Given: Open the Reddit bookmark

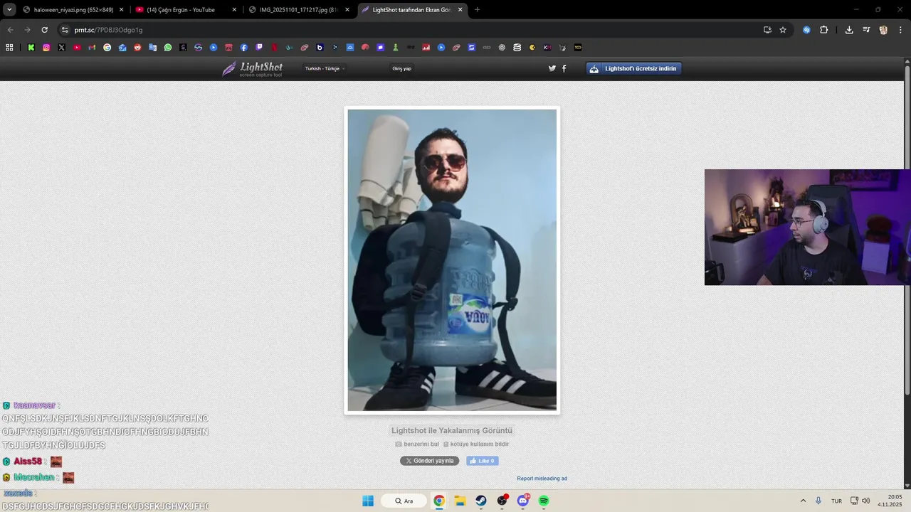Looking at the screenshot, I should tap(137, 48).
